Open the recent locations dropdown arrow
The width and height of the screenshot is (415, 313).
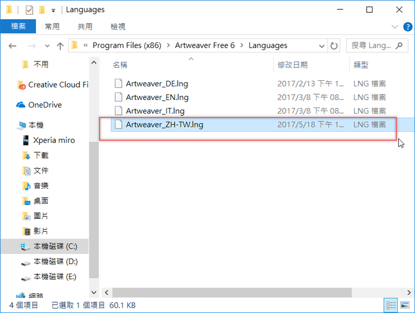(x=47, y=46)
